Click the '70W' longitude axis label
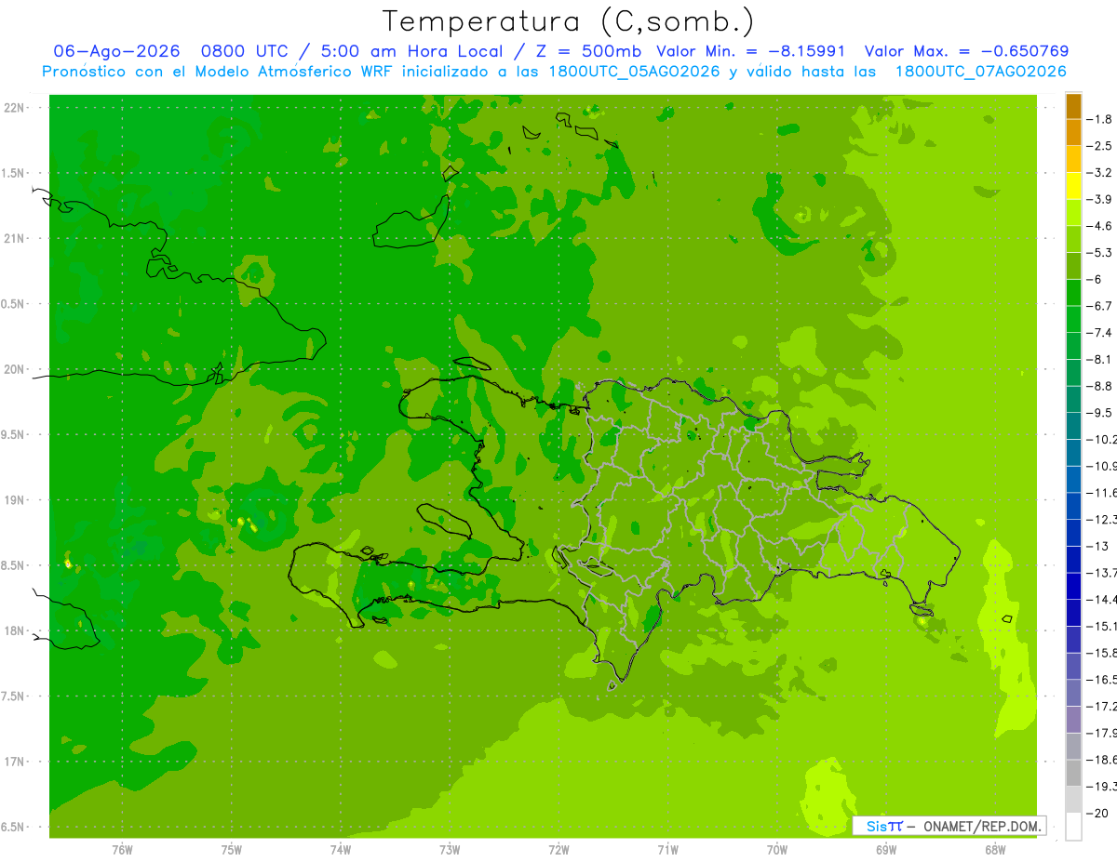The width and height of the screenshot is (1117, 862). pyautogui.click(x=777, y=849)
